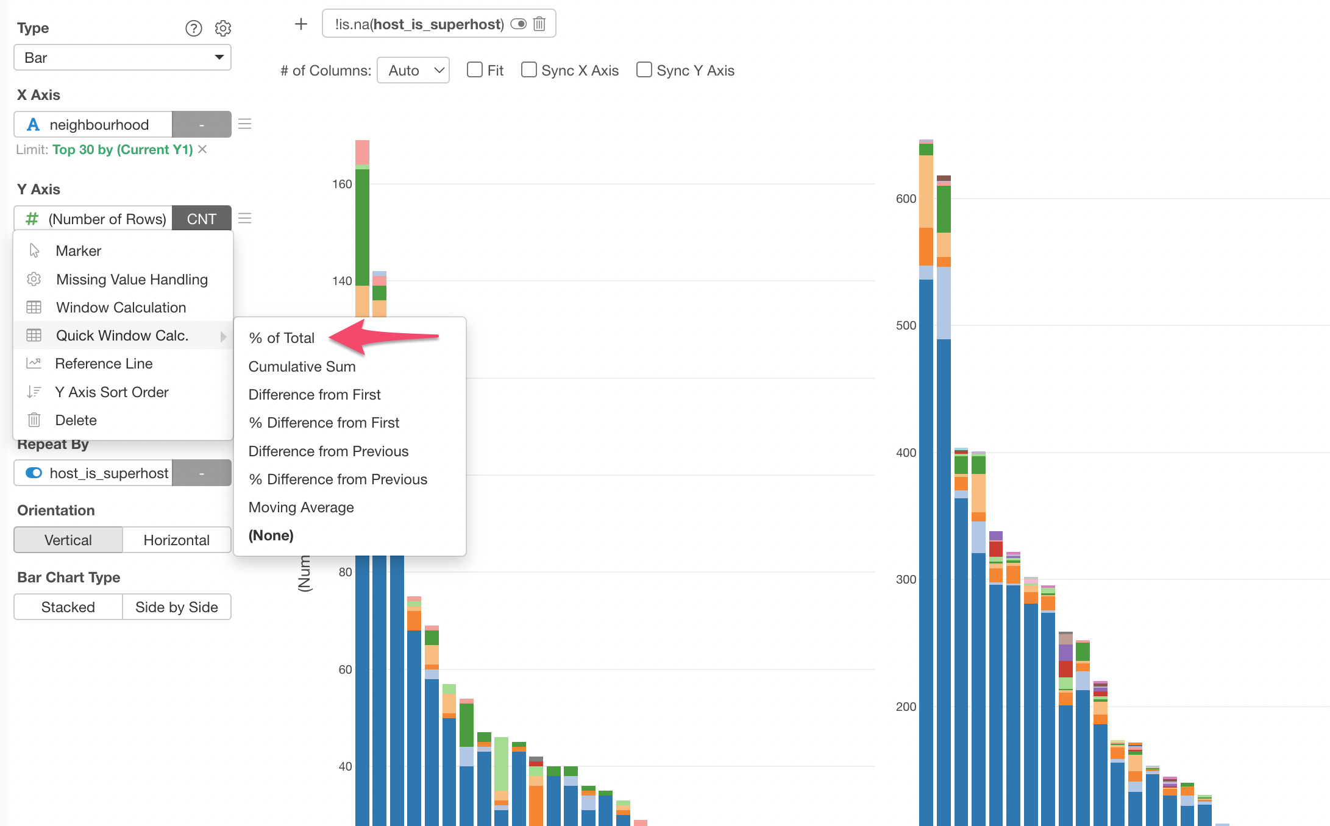This screenshot has height=826, width=1330.
Task: Delete the Y Axis column via trash icon
Action: pyautogui.click(x=76, y=420)
